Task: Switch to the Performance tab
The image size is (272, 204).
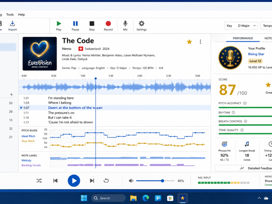Action: pos(243,38)
